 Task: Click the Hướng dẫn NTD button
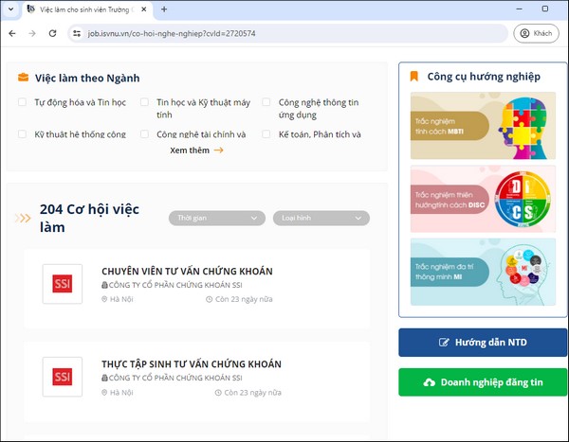[x=483, y=343]
